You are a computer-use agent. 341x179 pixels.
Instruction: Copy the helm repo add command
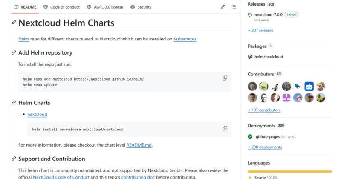[x=225, y=78]
